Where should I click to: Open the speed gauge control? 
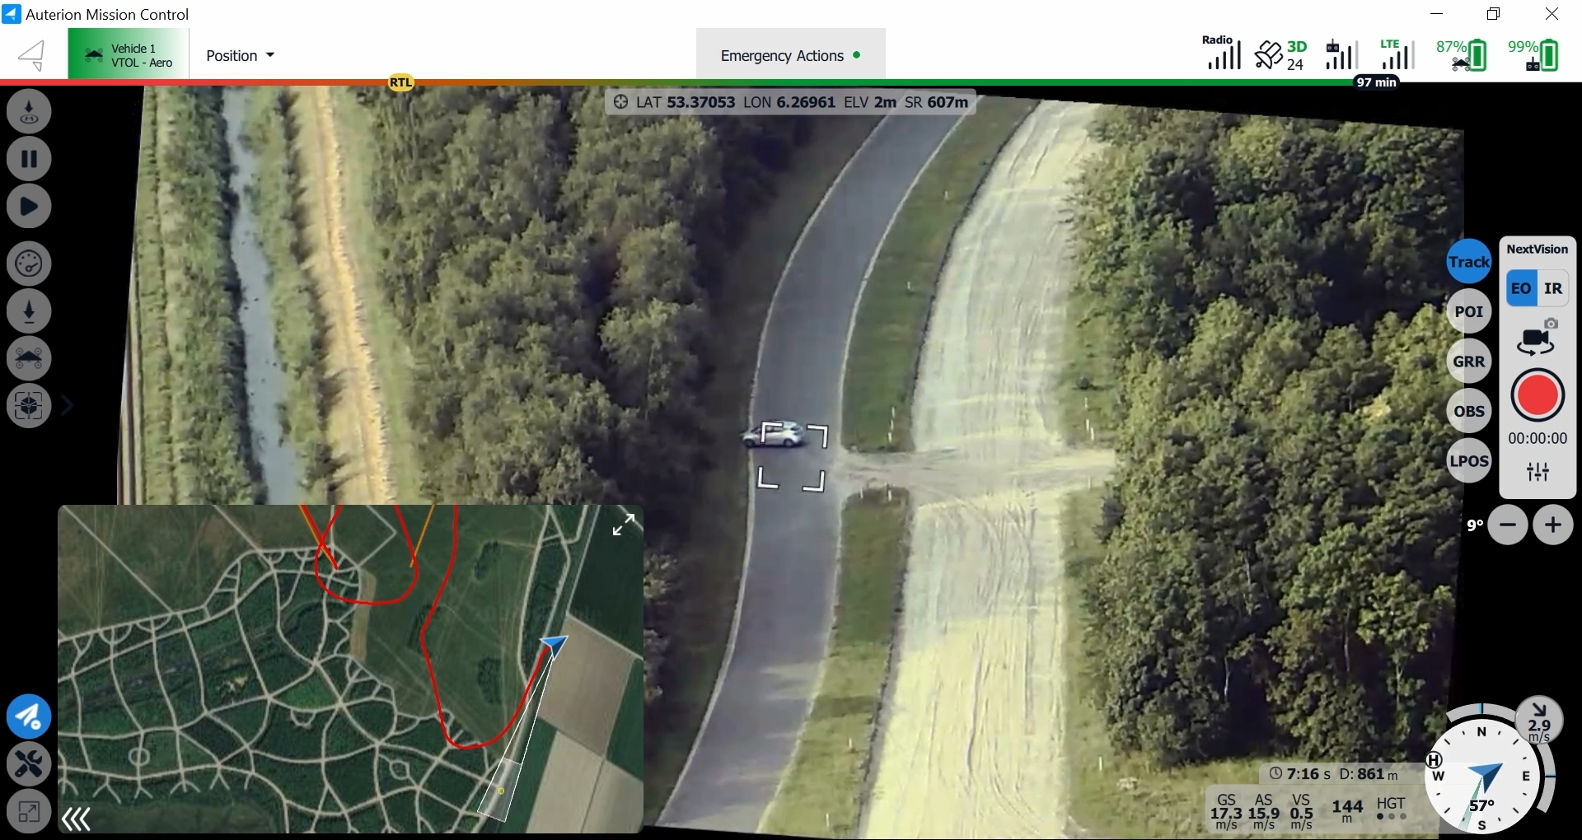29,264
